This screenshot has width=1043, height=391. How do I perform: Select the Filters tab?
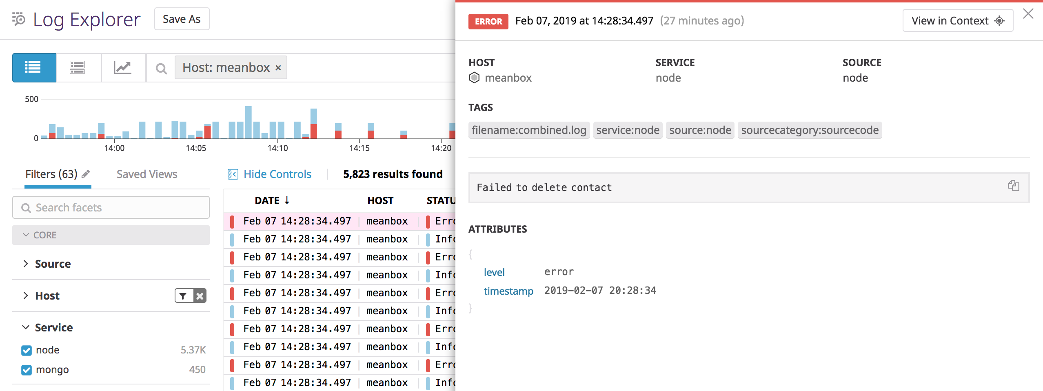(51, 173)
